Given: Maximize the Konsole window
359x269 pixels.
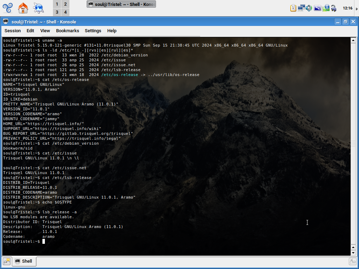Looking at the screenshot, I should tap(345, 22).
